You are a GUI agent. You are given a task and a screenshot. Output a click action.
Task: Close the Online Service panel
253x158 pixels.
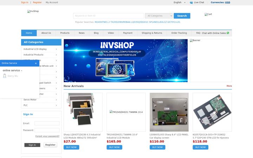click(36, 63)
